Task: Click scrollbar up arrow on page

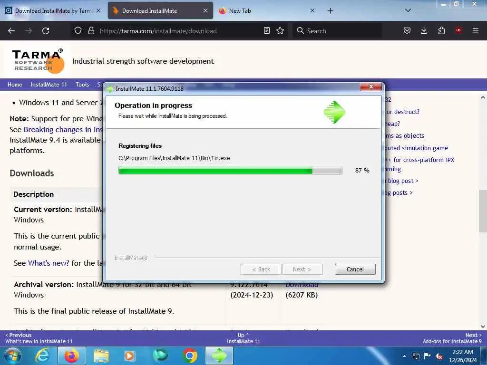Action: point(483,97)
